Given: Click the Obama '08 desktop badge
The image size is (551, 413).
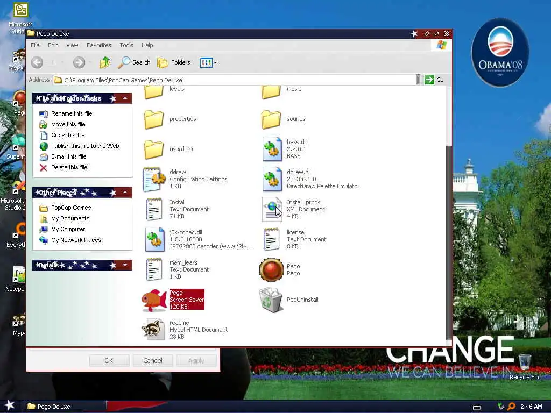Looking at the screenshot, I should click(500, 53).
